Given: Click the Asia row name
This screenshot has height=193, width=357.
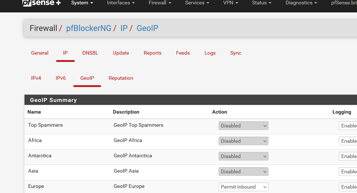Looking at the screenshot, I should coord(33,171).
